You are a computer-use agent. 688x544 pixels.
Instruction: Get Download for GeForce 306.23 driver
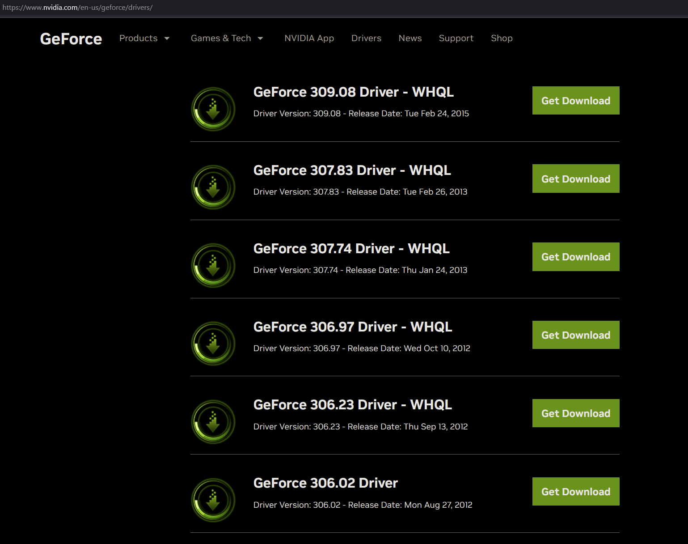576,413
